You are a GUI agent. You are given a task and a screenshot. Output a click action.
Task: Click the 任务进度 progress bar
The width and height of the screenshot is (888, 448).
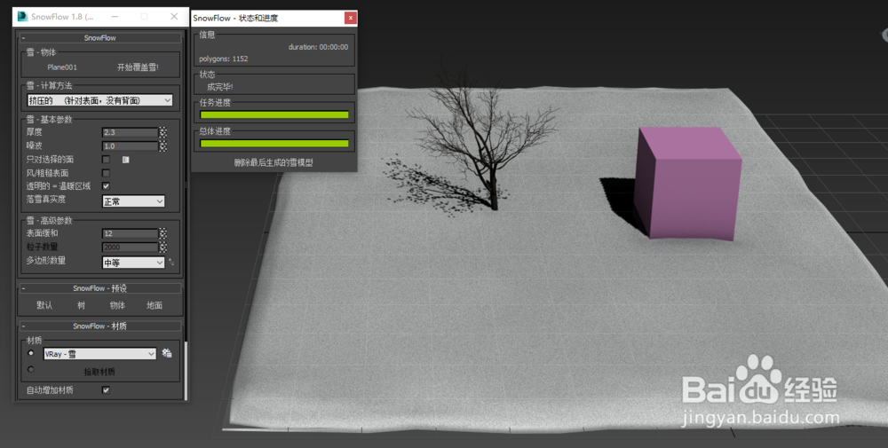click(x=274, y=114)
